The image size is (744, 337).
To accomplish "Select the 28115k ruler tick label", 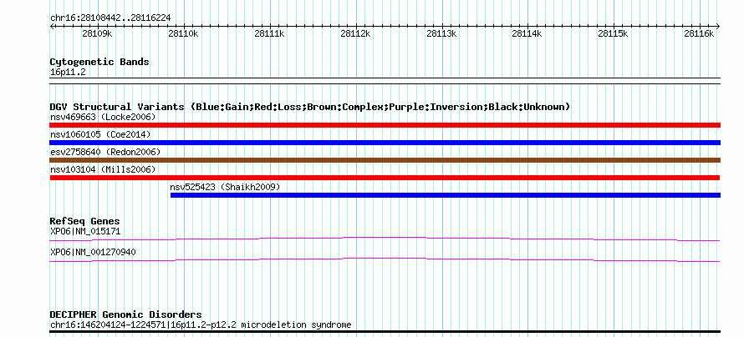I will tap(613, 33).
